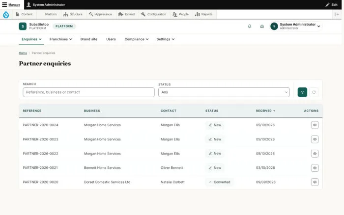Expand System Administrator account menu chevron

pyautogui.click(x=318, y=27)
